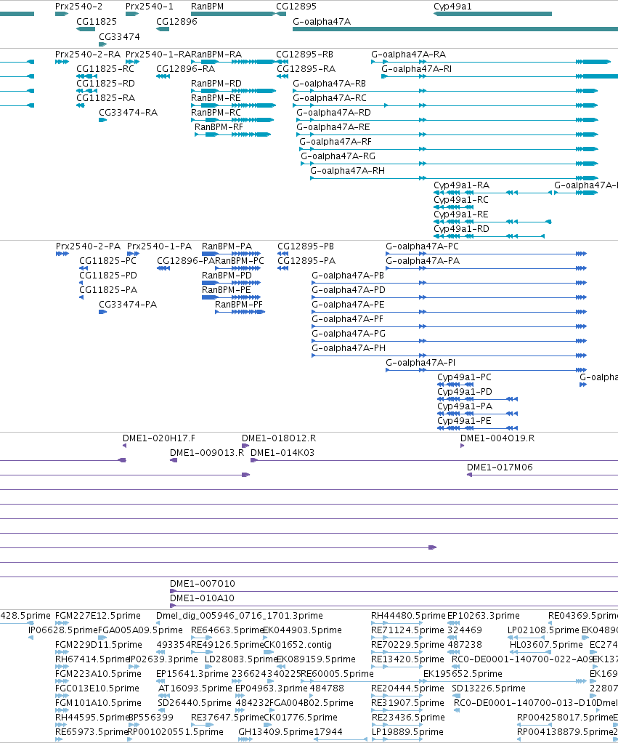Select the CG12896-RA transcript label
The image size is (618, 743).
[185, 69]
